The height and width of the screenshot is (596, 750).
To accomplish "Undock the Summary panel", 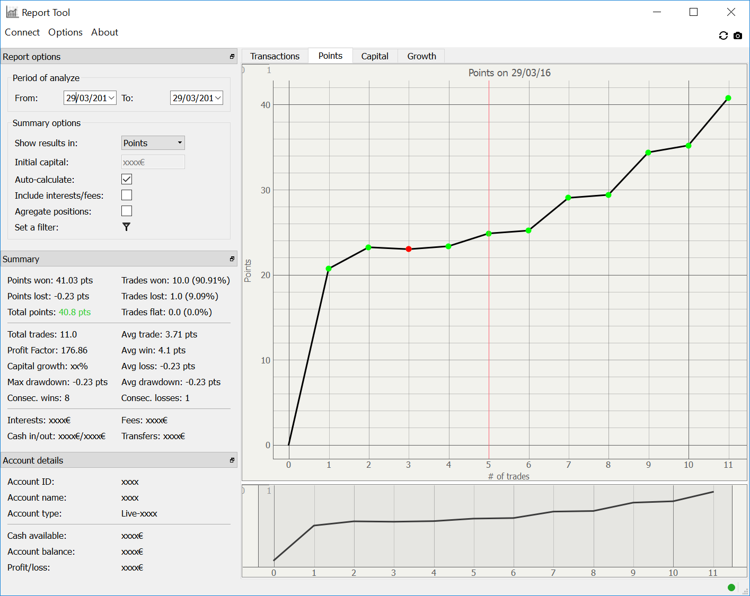I will (x=232, y=259).
